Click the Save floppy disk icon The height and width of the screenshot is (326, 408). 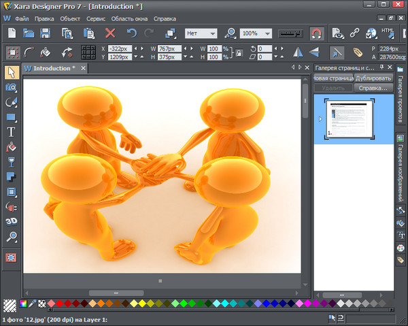tap(46, 33)
